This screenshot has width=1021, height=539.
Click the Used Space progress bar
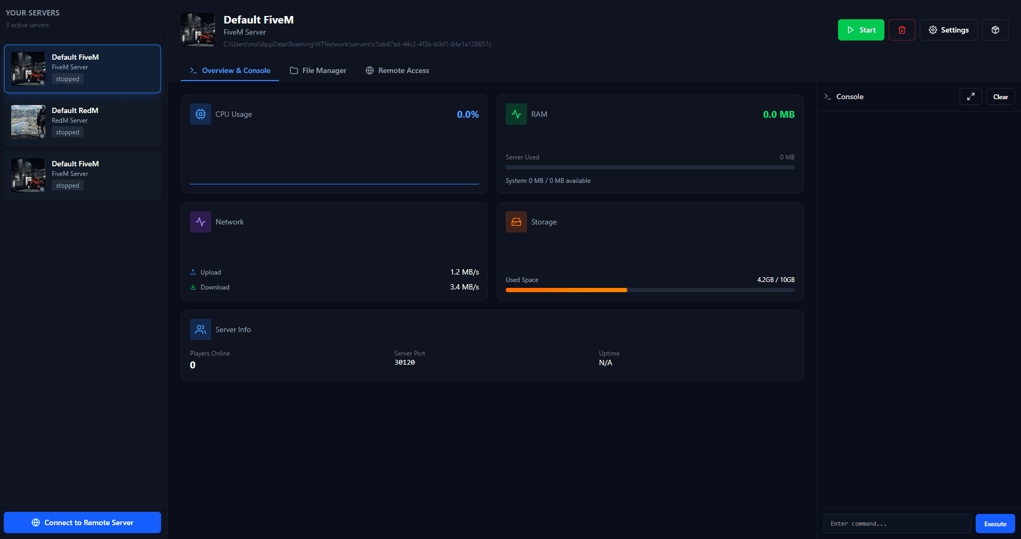coord(650,290)
